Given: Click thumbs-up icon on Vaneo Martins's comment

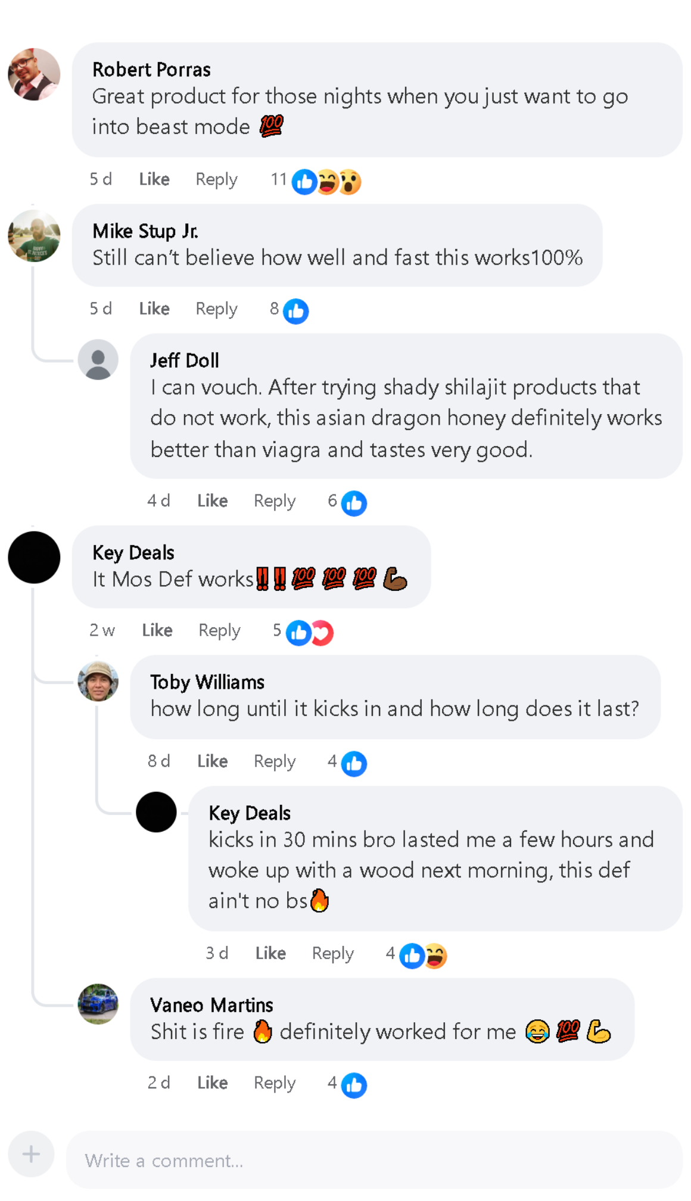Looking at the screenshot, I should [x=354, y=1085].
